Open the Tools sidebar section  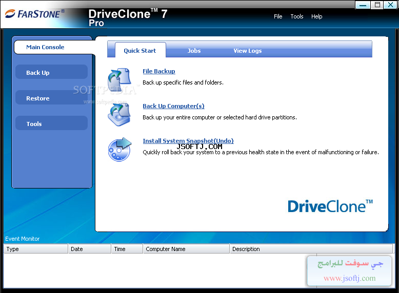(x=52, y=124)
